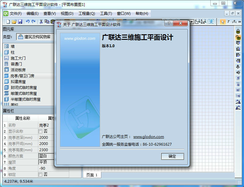Open a file using the folder icon
Image resolution: width=244 pixels, height=187 pixels.
[x=14, y=22]
